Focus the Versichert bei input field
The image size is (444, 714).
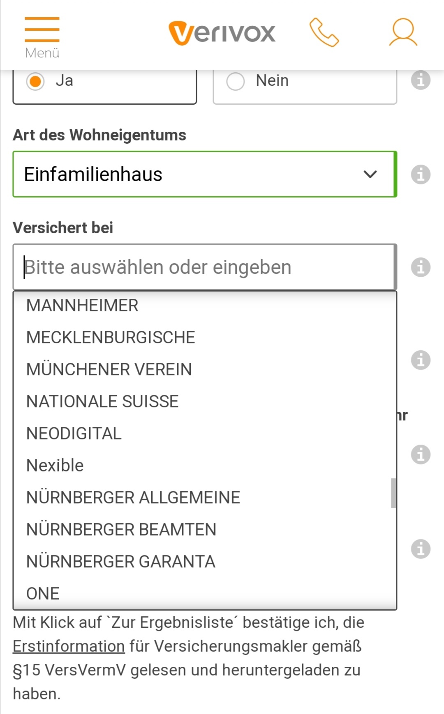pyautogui.click(x=205, y=267)
